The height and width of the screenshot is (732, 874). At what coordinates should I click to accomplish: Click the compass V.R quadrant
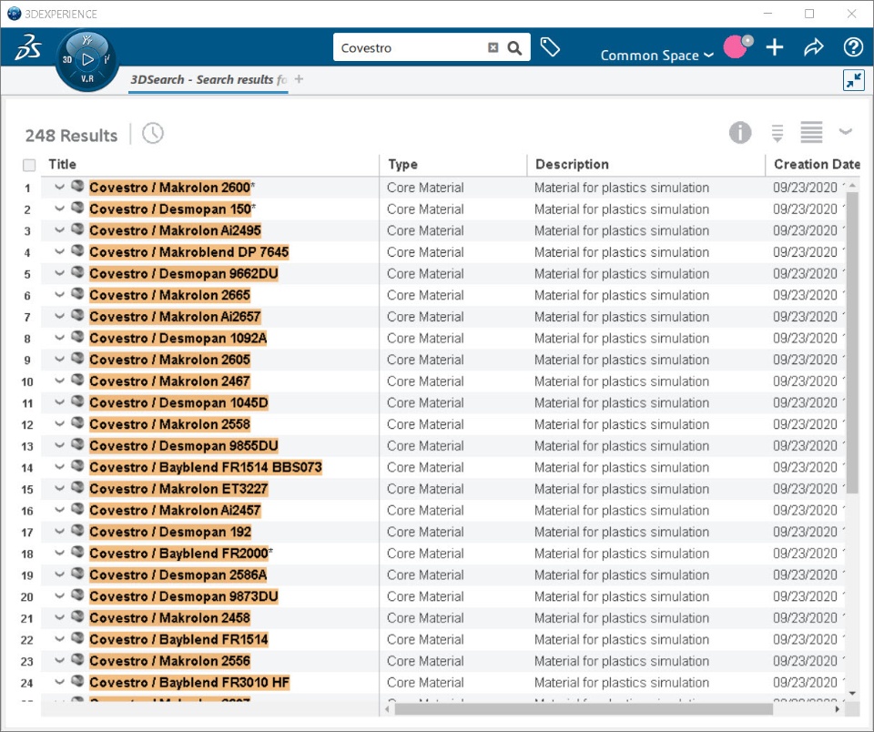[87, 78]
